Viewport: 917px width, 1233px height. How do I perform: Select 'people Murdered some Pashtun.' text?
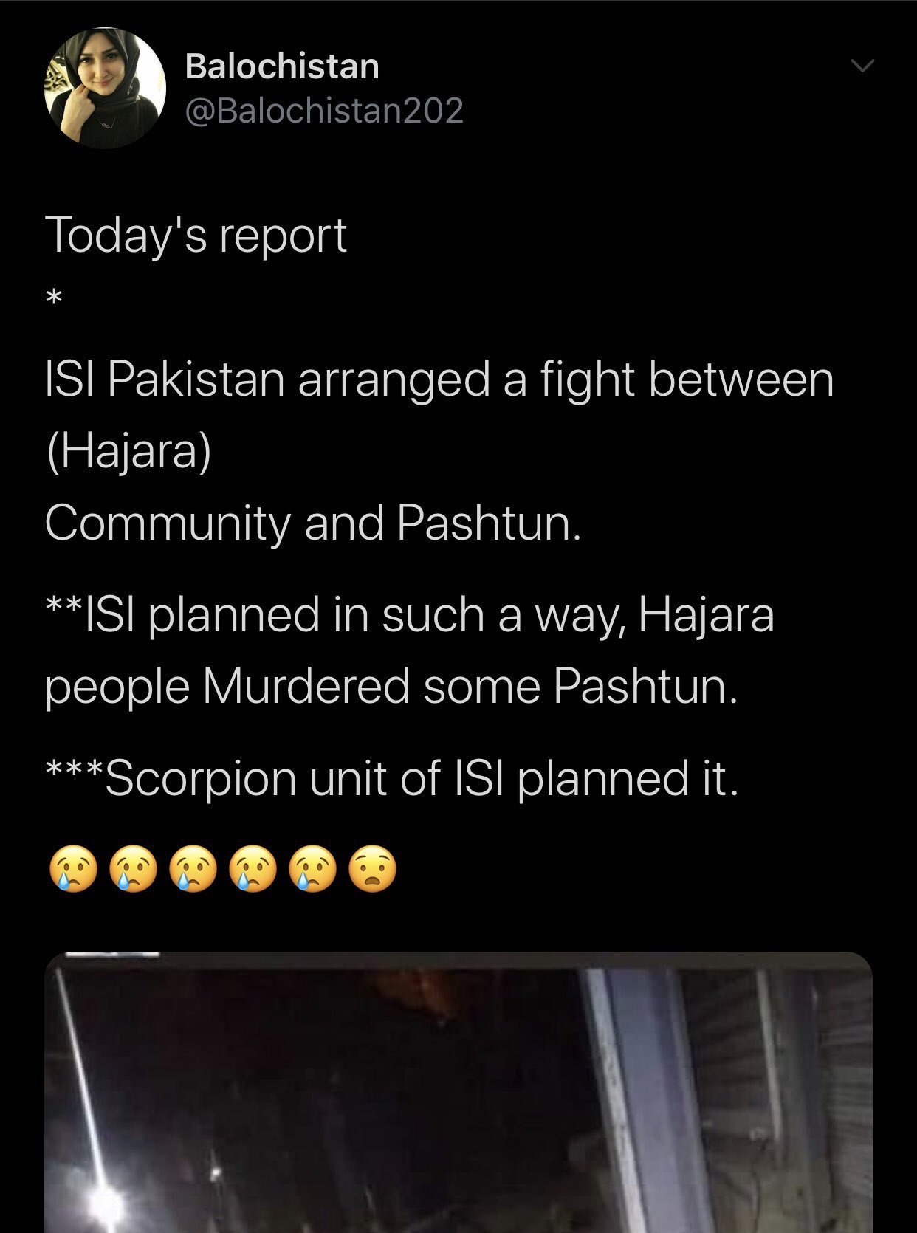391,687
